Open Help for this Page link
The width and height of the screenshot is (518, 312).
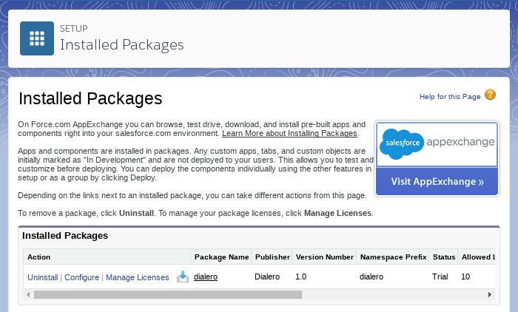click(450, 97)
